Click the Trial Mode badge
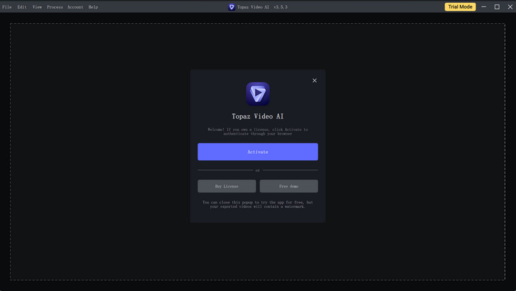 (460, 7)
